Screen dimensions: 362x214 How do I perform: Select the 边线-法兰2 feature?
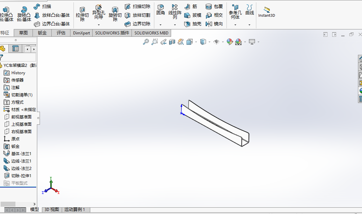click(x=17, y=169)
